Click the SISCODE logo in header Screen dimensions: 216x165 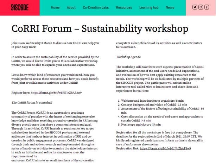pyautogui.click(x=20, y=7)
